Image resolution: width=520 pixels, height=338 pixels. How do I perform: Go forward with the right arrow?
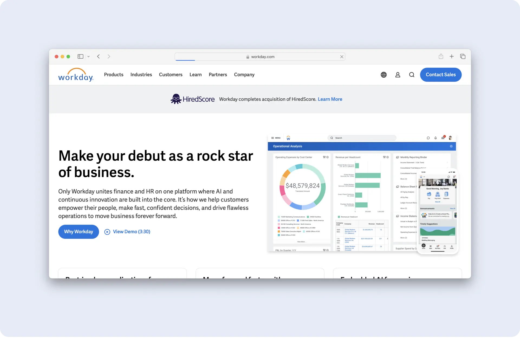click(109, 57)
